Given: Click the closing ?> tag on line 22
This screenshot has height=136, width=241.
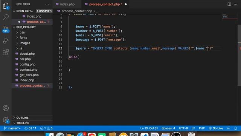Looking at the screenshot, I should (70, 87).
